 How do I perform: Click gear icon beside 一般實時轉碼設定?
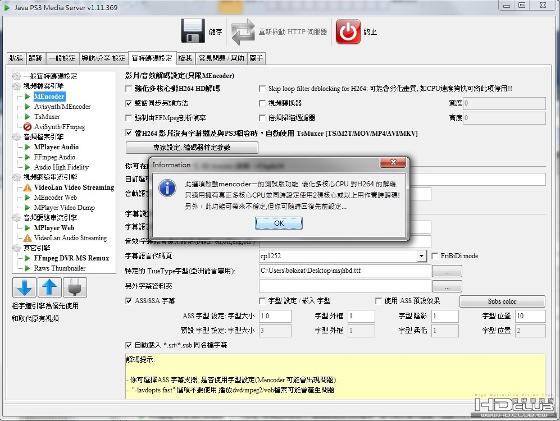[x=17, y=76]
